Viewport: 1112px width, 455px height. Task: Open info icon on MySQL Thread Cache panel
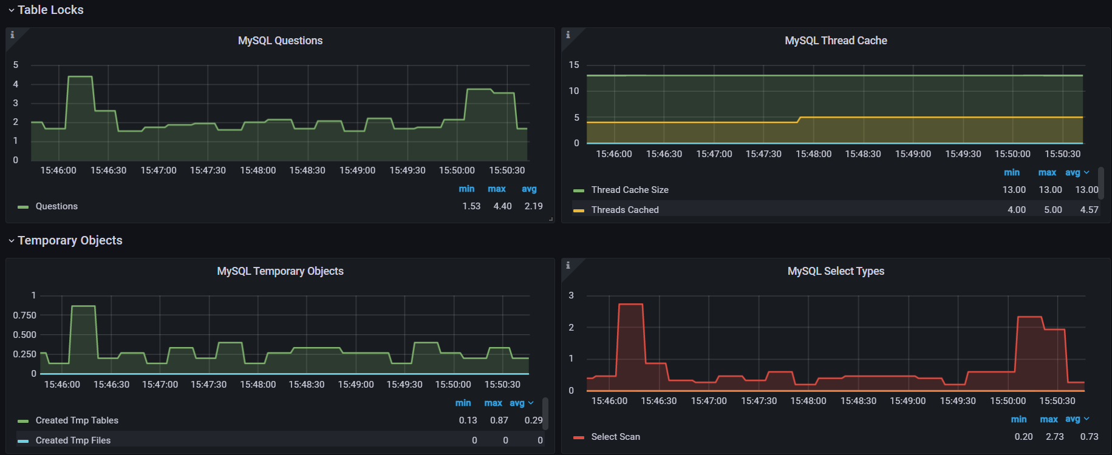pos(568,35)
